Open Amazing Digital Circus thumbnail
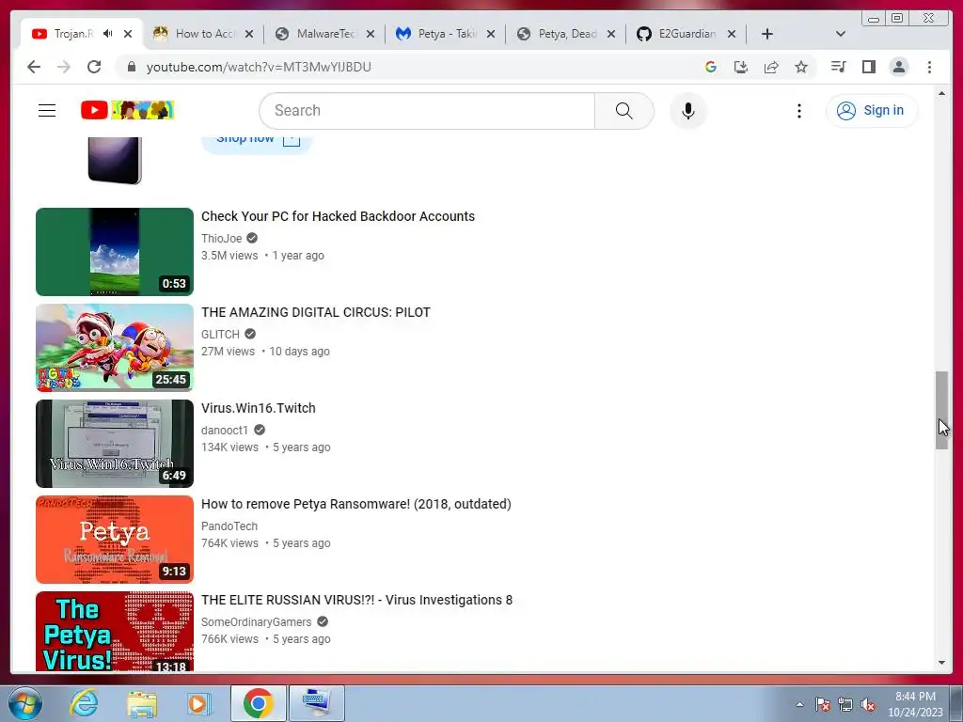This screenshot has height=722, width=963. pos(114,348)
